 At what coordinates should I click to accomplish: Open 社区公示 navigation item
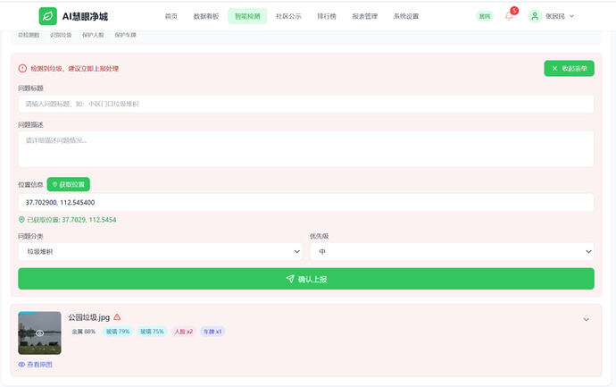pyautogui.click(x=288, y=16)
